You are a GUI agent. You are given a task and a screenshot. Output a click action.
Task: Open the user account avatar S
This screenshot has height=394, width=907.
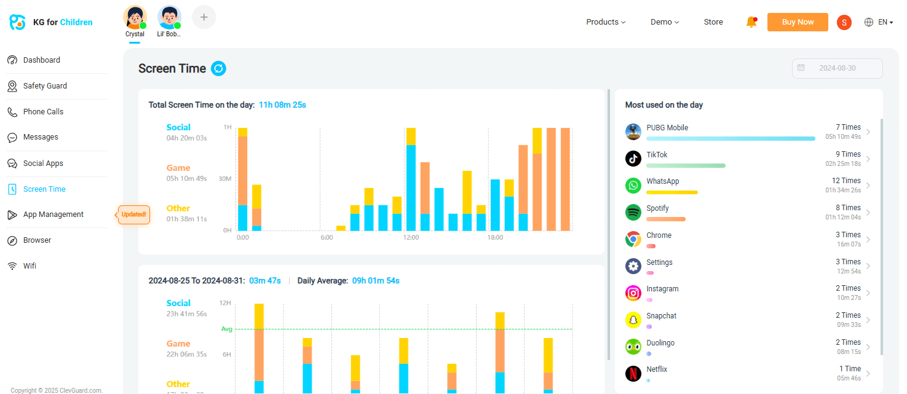pos(844,22)
